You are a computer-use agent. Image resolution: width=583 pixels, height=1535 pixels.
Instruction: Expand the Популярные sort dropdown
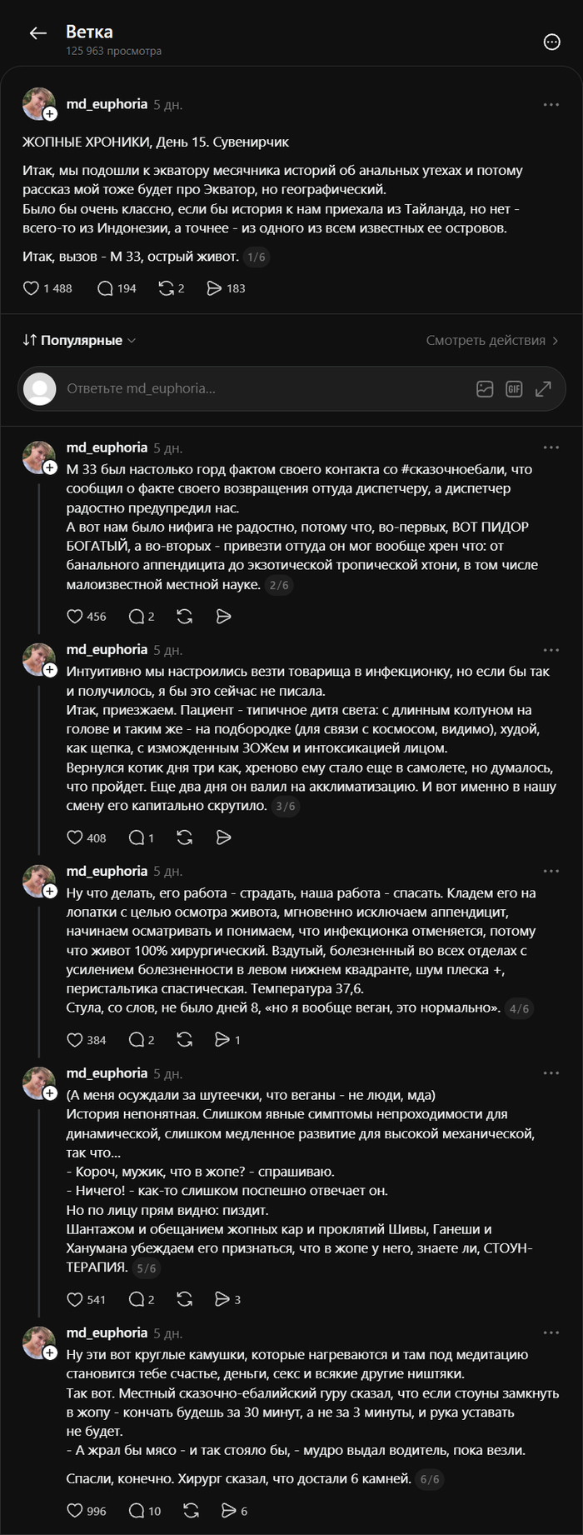pyautogui.click(x=79, y=340)
